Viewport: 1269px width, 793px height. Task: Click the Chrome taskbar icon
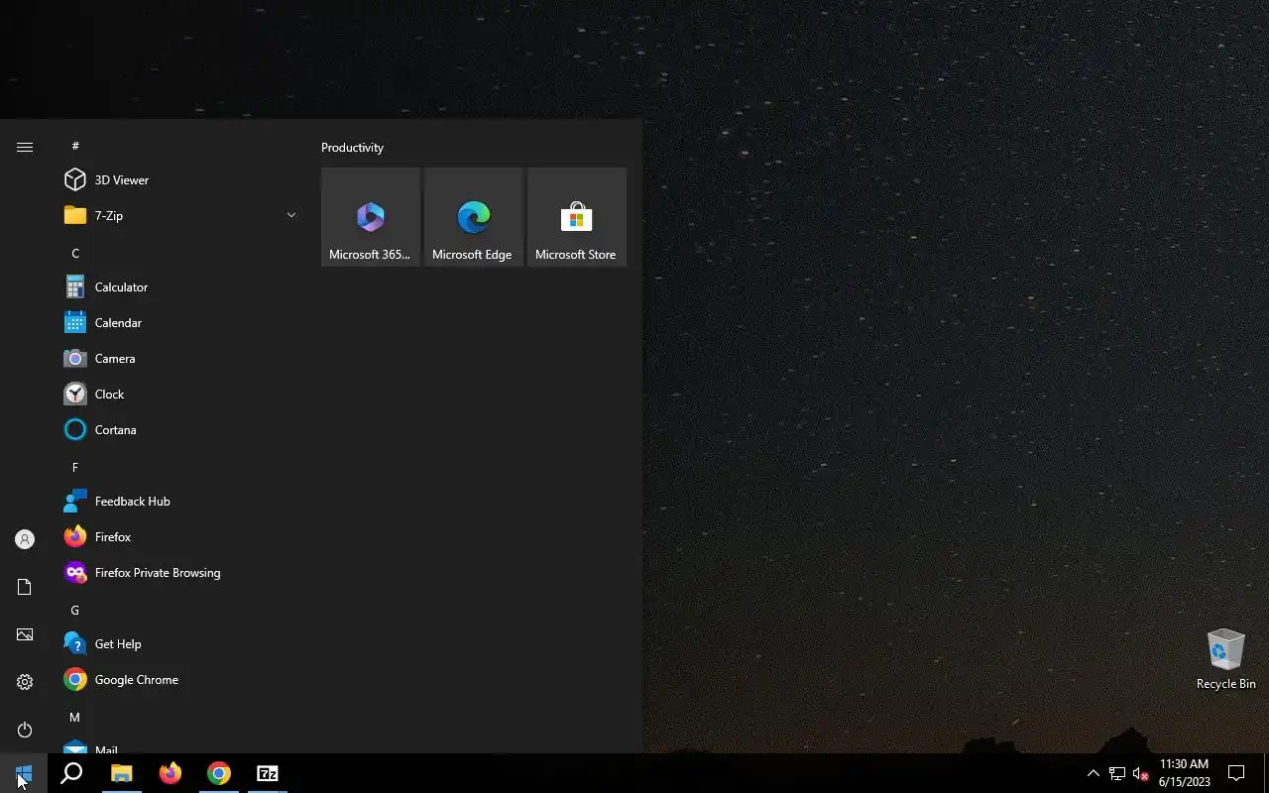[x=219, y=773]
